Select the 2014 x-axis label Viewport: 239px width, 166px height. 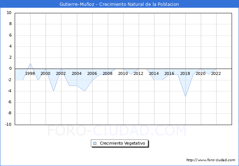(x=154, y=73)
